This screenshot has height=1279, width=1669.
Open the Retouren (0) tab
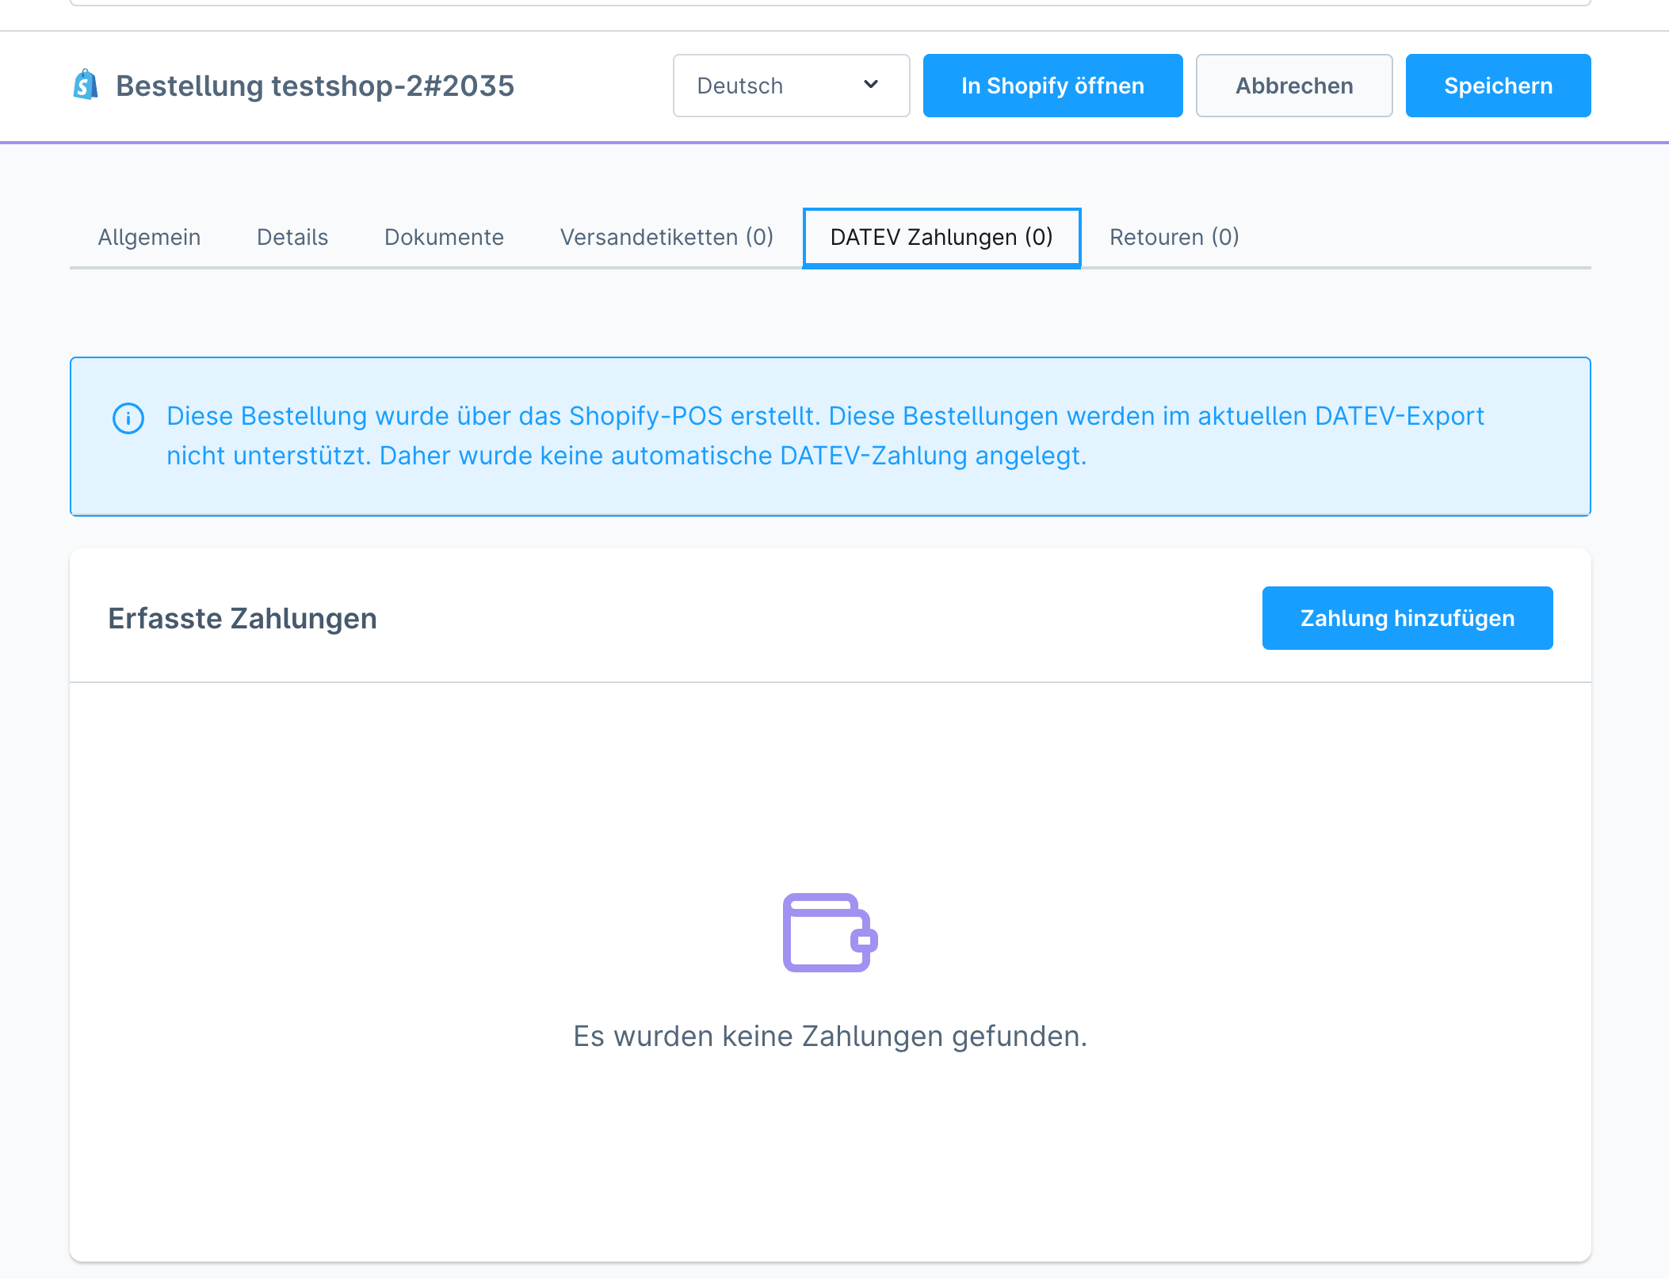coord(1174,237)
